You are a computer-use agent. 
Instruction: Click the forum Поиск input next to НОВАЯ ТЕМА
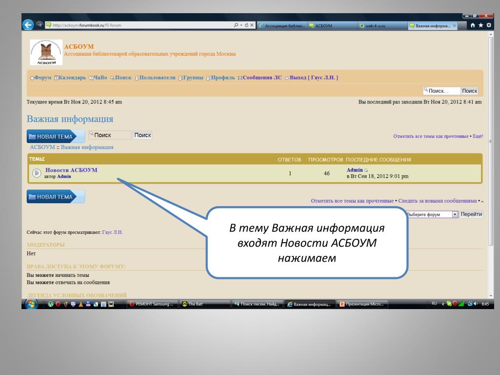click(110, 135)
